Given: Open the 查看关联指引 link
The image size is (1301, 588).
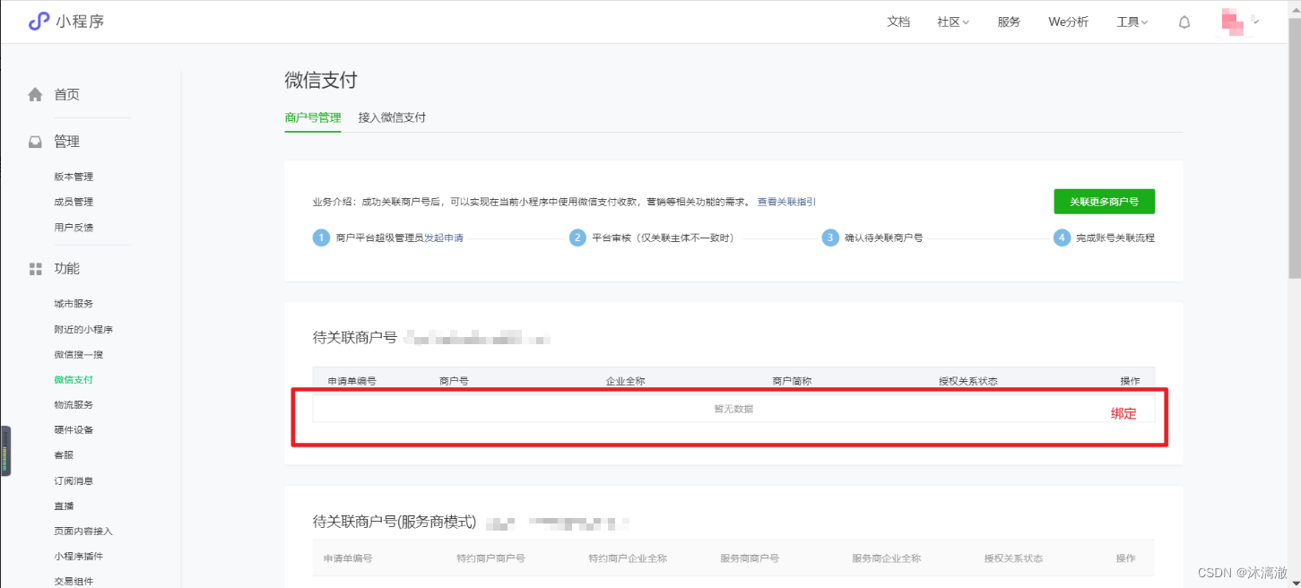Looking at the screenshot, I should [786, 203].
